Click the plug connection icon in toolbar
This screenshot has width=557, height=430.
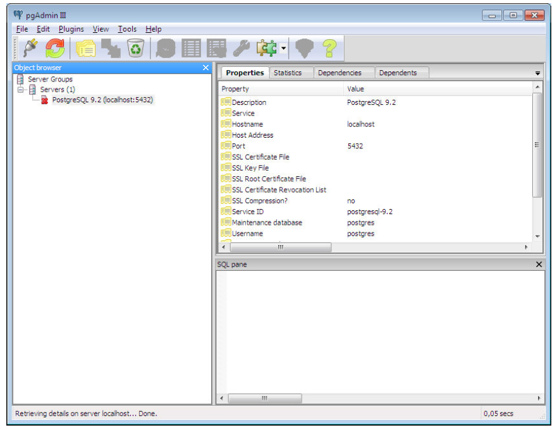click(30, 48)
